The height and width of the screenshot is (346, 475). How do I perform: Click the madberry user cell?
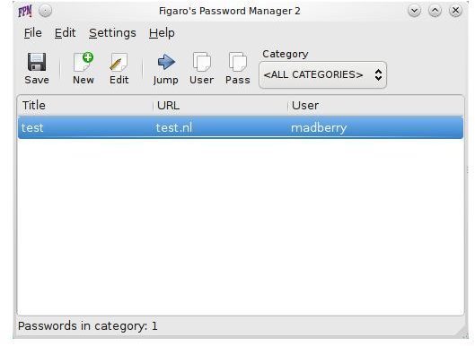[319, 127]
